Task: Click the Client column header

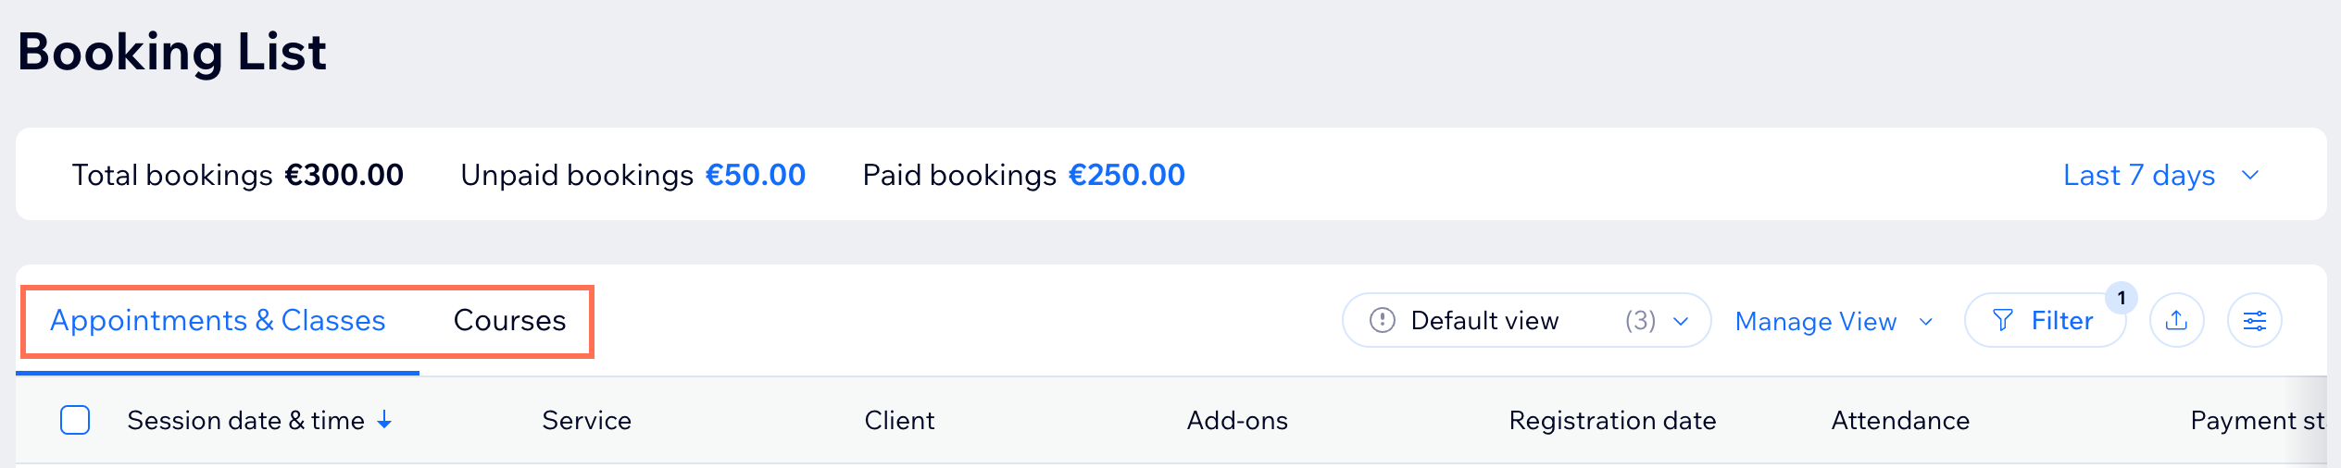Action: point(899,421)
